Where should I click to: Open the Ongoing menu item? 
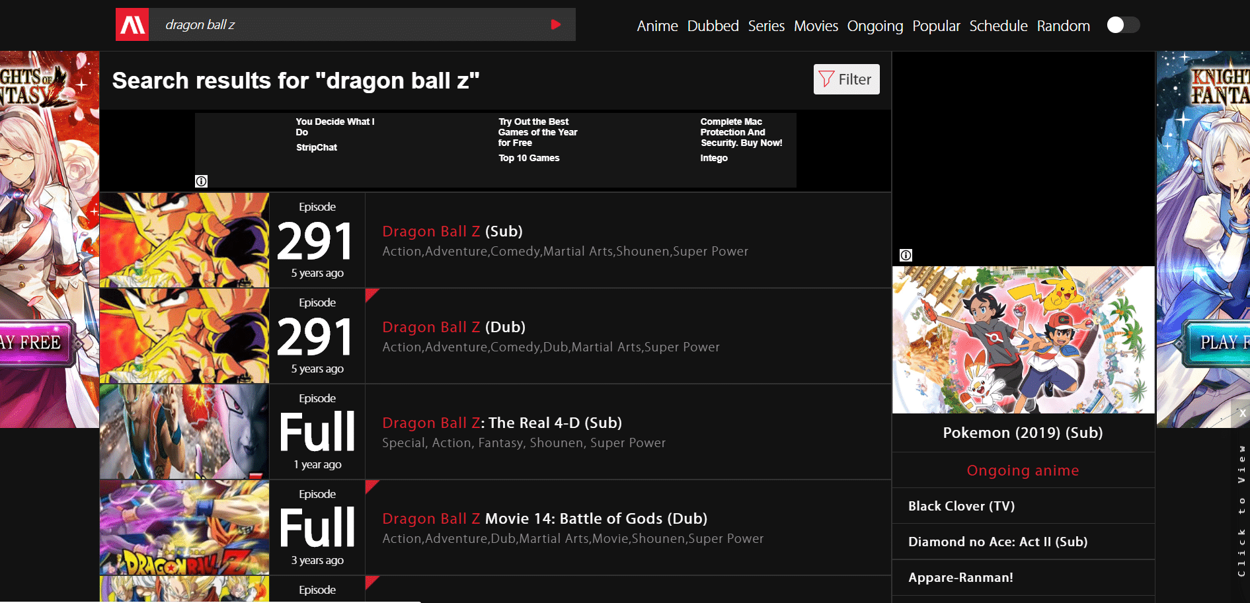point(875,26)
